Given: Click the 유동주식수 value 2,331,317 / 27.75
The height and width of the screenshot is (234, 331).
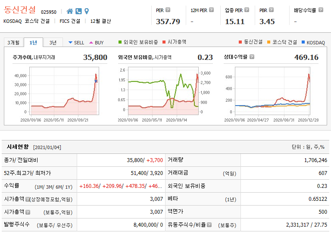Looking at the screenshot, I should tap(307, 225).
